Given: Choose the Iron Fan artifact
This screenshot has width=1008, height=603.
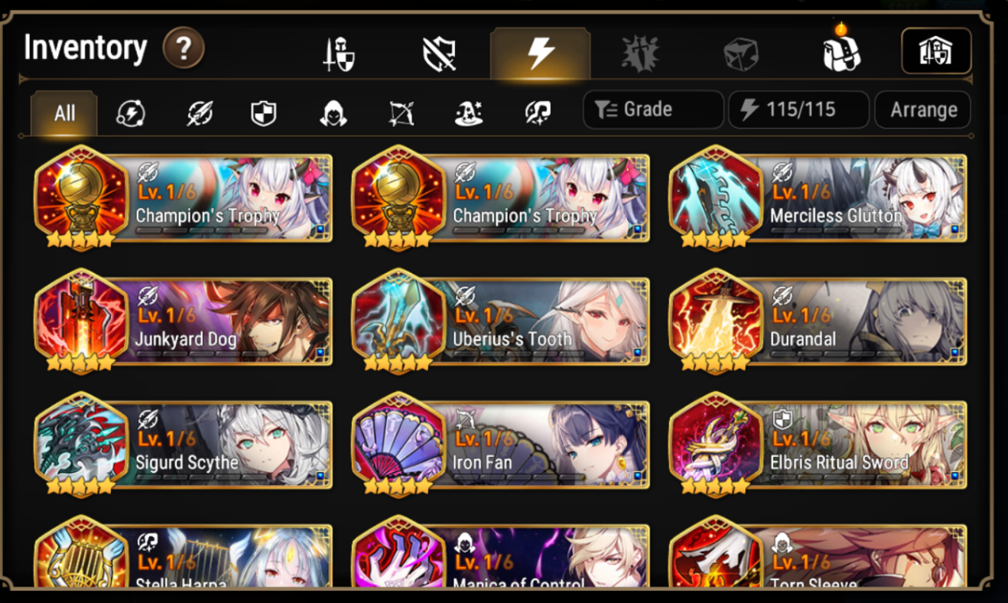Looking at the screenshot, I should pos(501,444).
